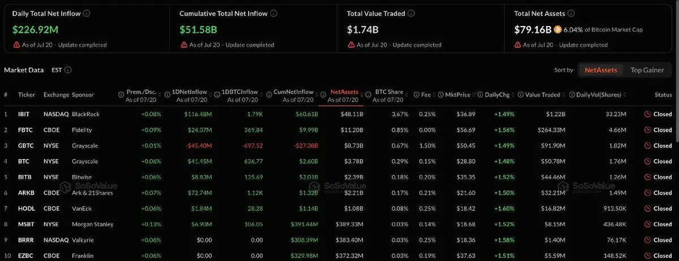The image size is (679, 261).
Task: Toggle sort arrows on 1DBTCInflow column
Action: [261, 95]
